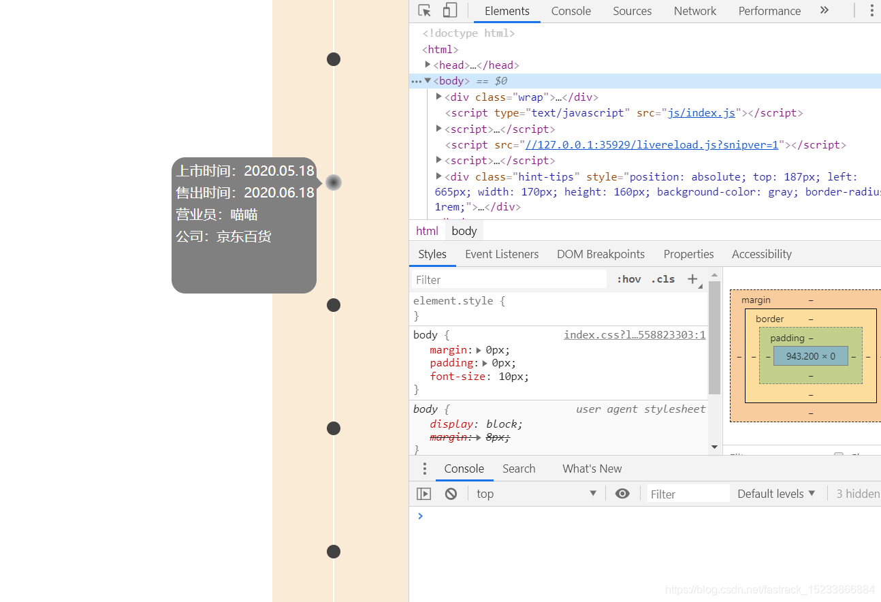Expand the hint-tips div node
Viewport: 881px width, 602px height.
coord(438,176)
